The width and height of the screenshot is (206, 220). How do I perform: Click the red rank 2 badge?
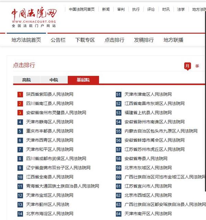point(20,104)
